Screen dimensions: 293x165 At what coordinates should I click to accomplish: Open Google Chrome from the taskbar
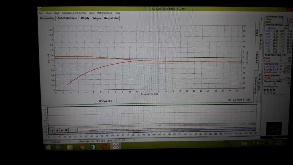[x=81, y=147]
